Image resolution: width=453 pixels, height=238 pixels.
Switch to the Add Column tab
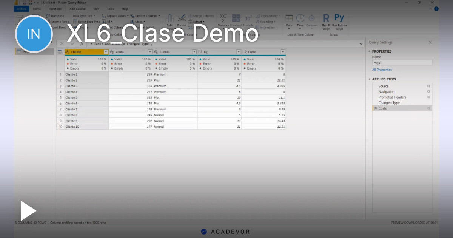(x=77, y=9)
